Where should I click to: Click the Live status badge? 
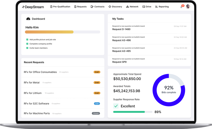point(97,104)
